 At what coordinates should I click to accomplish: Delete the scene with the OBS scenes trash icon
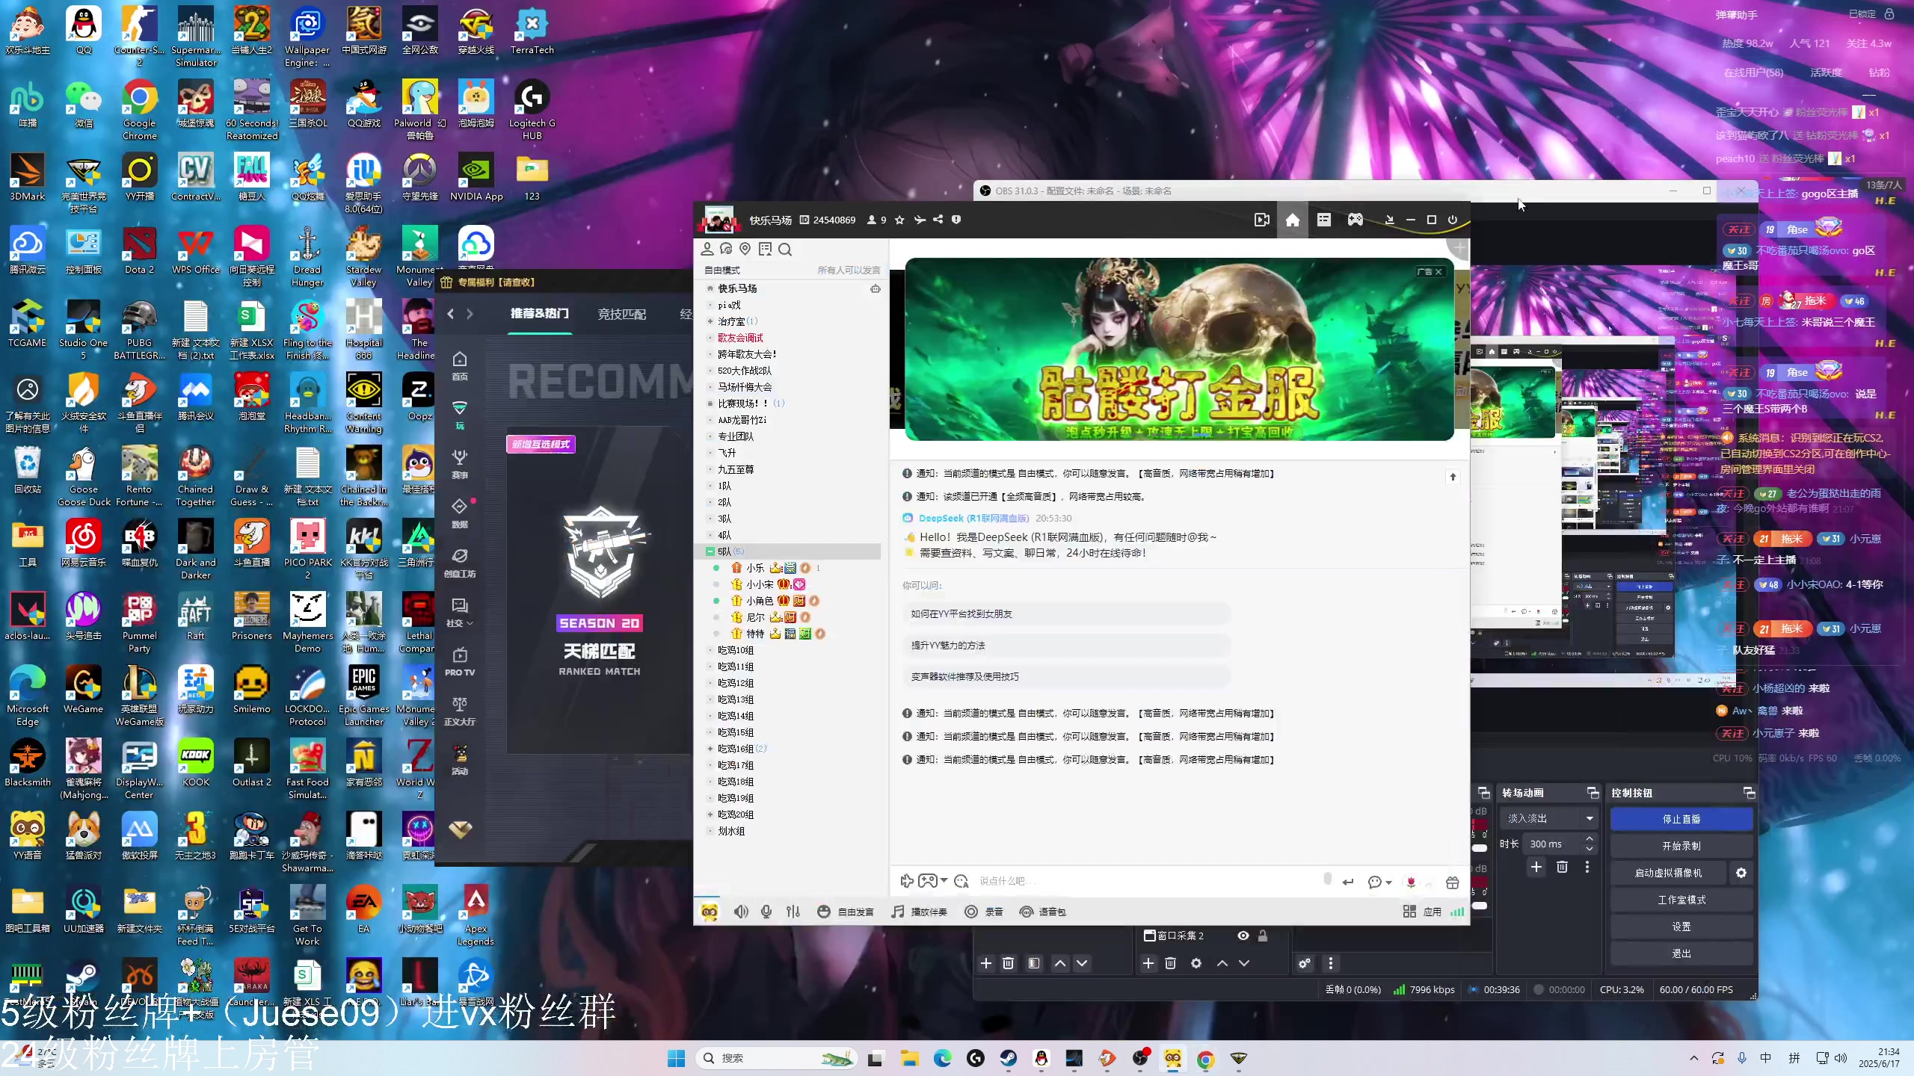click(1008, 963)
